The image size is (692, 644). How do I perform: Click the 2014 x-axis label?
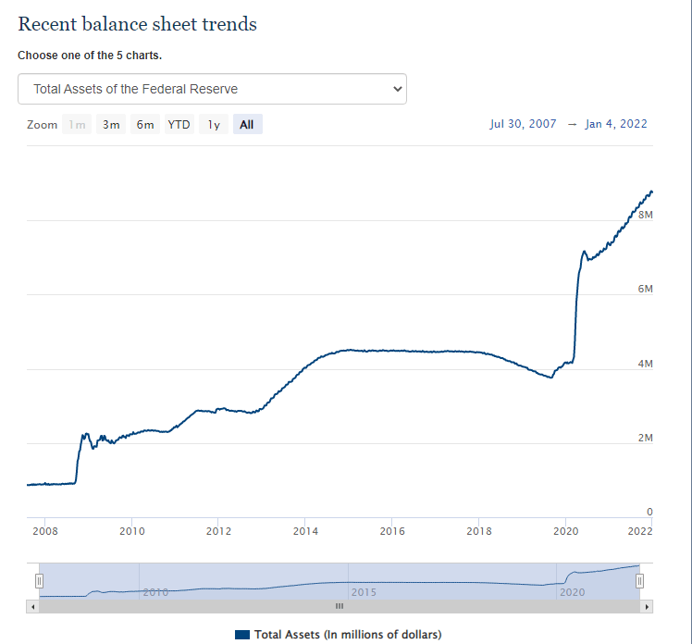[x=305, y=531]
